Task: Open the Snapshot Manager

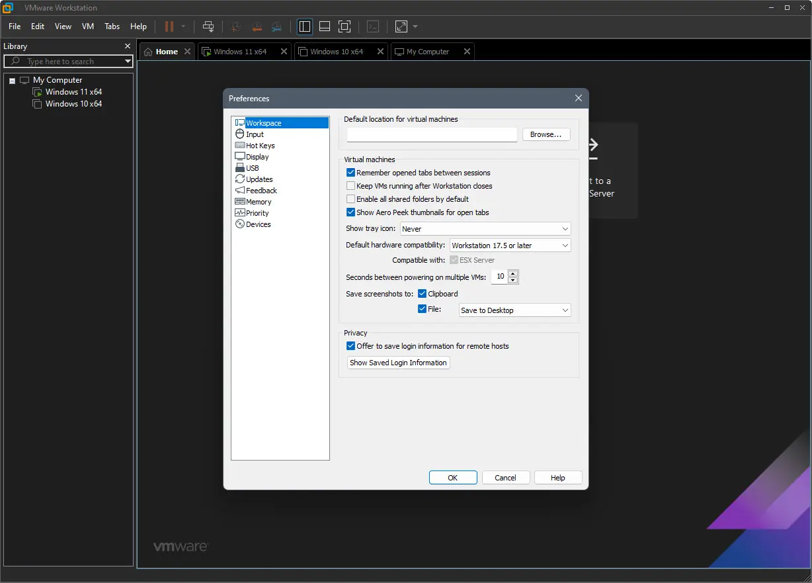Action: 276,26
